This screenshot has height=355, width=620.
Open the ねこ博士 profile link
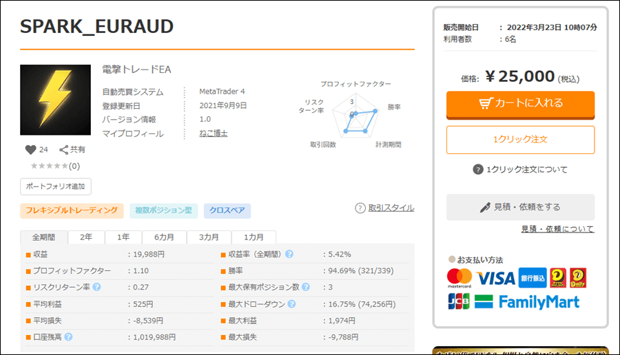tap(213, 133)
